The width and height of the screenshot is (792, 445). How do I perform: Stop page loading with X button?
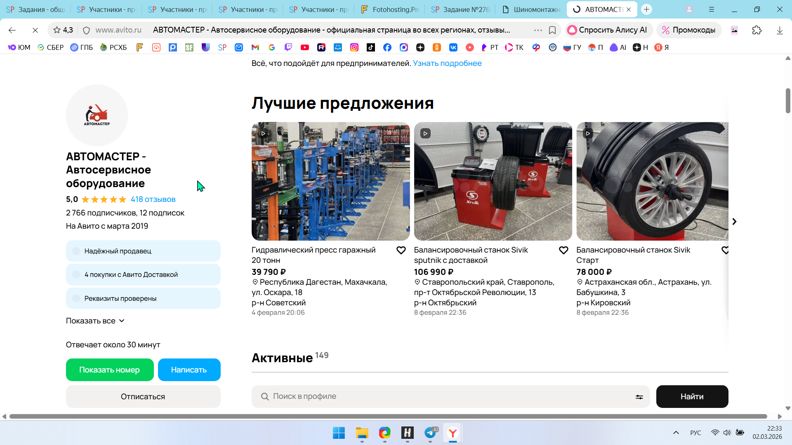pyautogui.click(x=35, y=30)
